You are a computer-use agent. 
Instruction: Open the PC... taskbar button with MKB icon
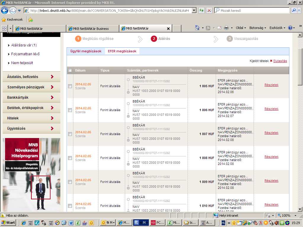pyautogui.click(x=157, y=223)
